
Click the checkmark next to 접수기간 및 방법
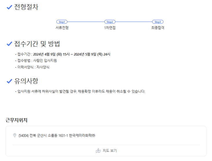pyautogui.click(x=10, y=44)
